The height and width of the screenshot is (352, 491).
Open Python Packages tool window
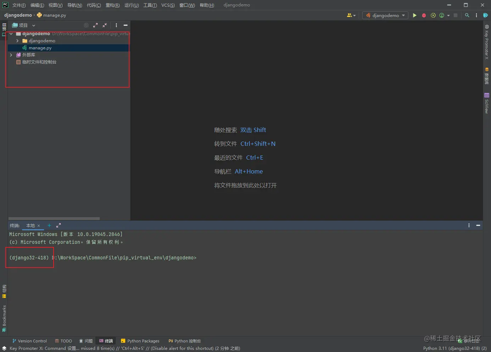(140, 341)
